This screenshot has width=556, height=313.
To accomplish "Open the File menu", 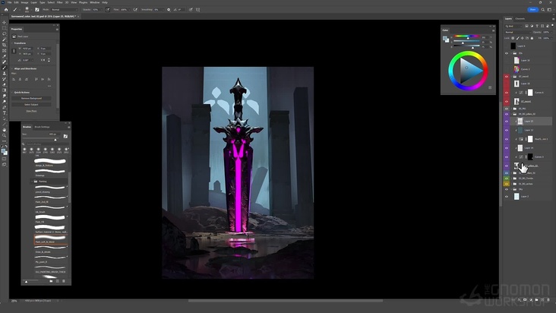I will click(x=10, y=2).
